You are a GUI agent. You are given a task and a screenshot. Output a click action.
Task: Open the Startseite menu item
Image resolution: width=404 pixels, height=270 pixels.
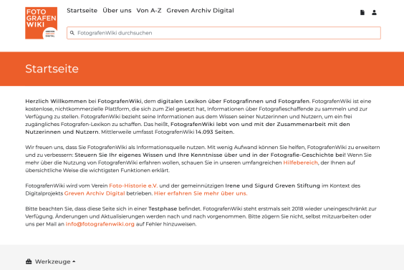point(82,11)
